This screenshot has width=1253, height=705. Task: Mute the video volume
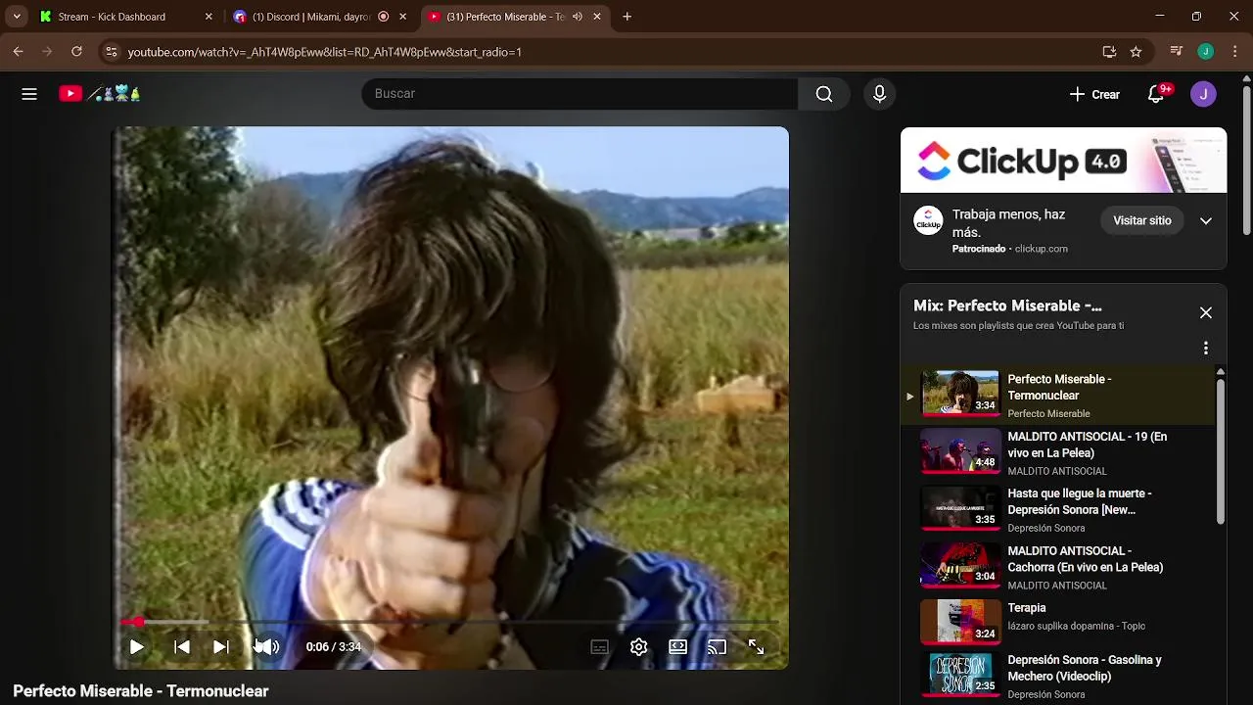coord(266,647)
